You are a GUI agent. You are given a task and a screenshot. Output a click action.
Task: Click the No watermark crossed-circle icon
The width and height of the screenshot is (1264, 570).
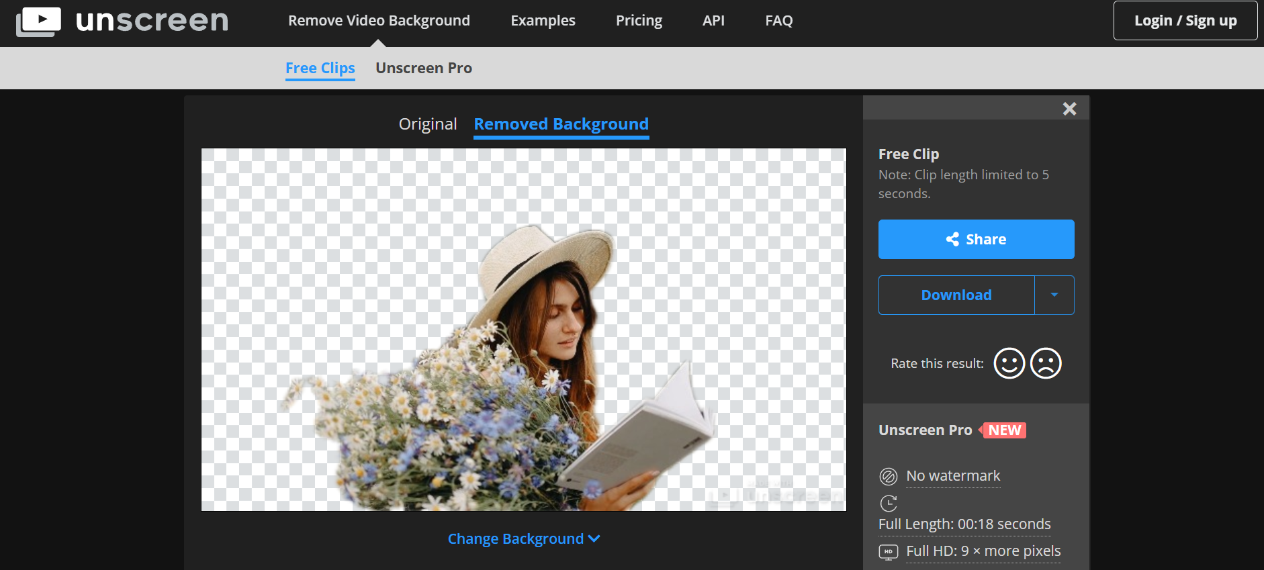(x=888, y=477)
